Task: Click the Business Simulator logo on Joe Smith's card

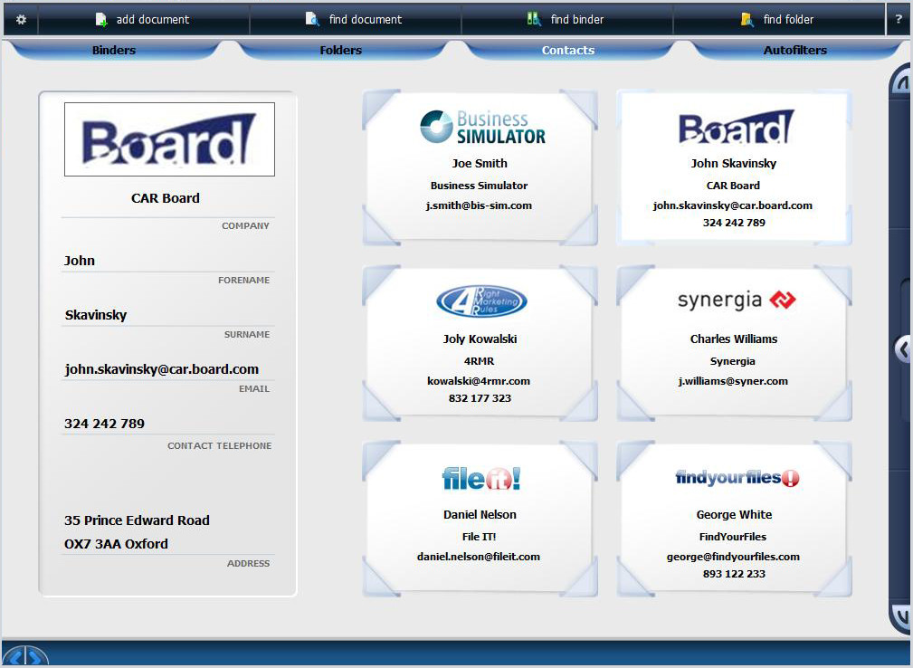Action: pyautogui.click(x=482, y=127)
